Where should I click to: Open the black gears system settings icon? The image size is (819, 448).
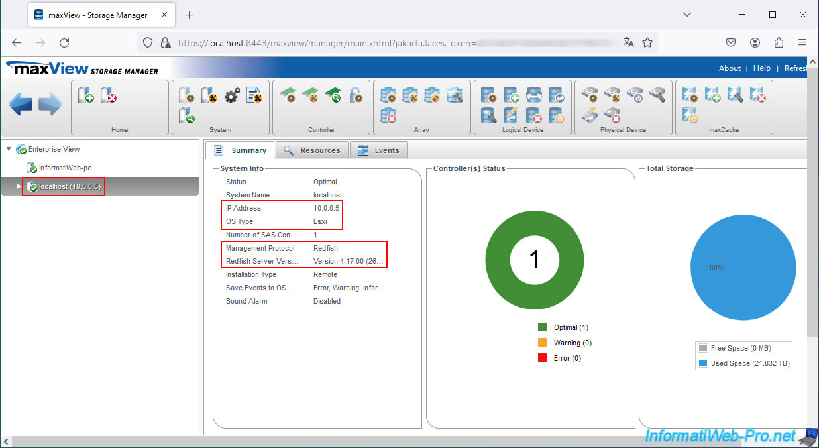click(231, 95)
